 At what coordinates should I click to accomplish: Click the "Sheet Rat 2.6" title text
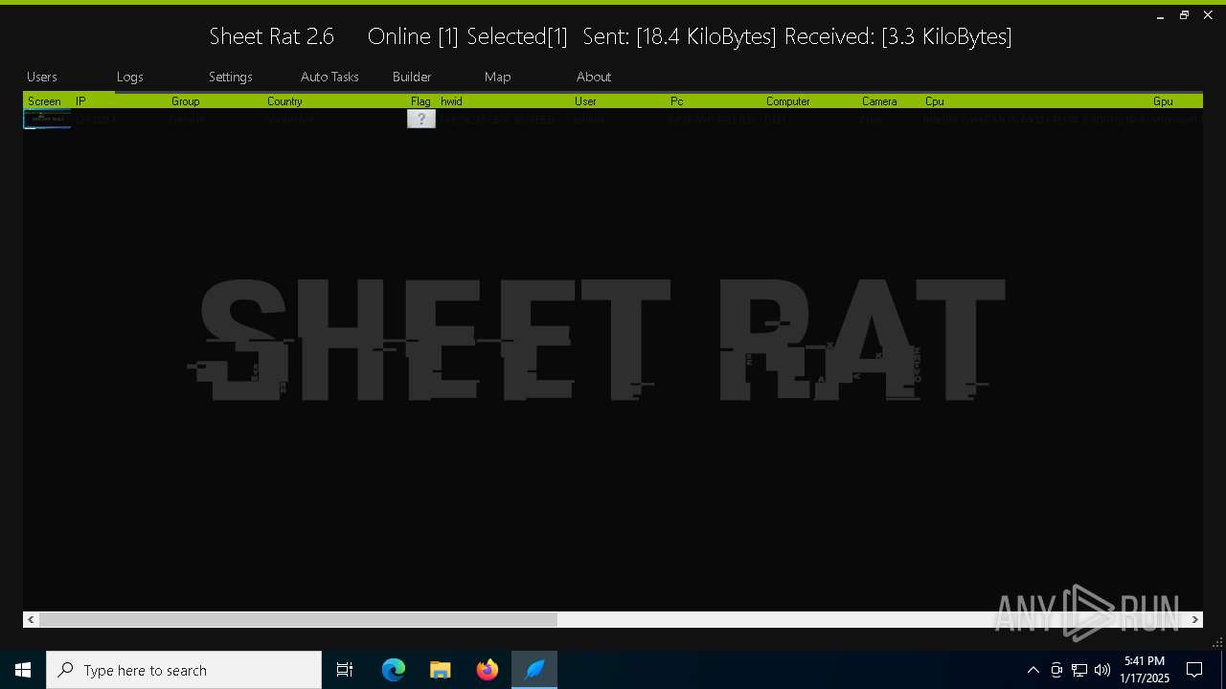click(x=272, y=36)
